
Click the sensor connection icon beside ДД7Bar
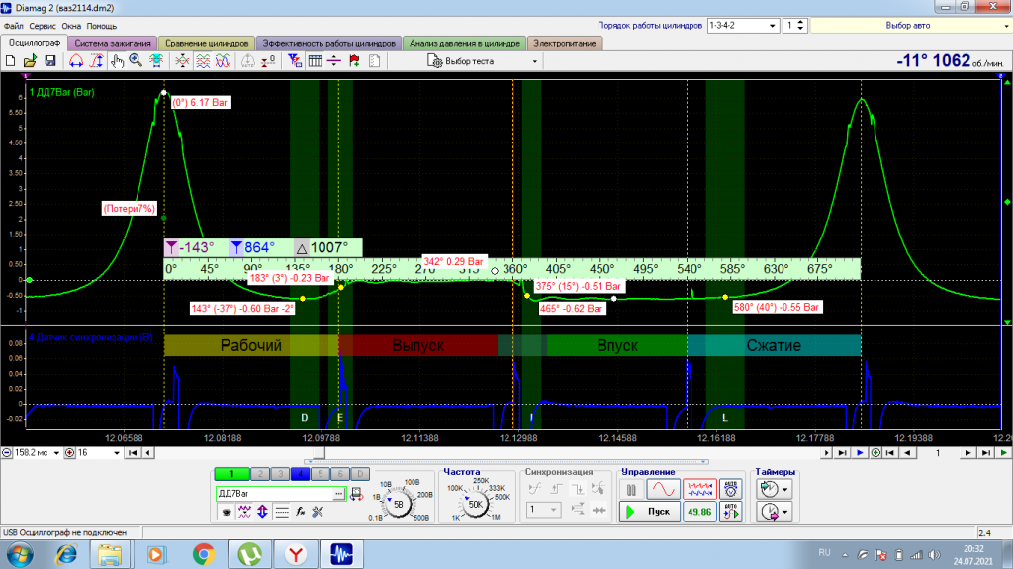point(356,494)
